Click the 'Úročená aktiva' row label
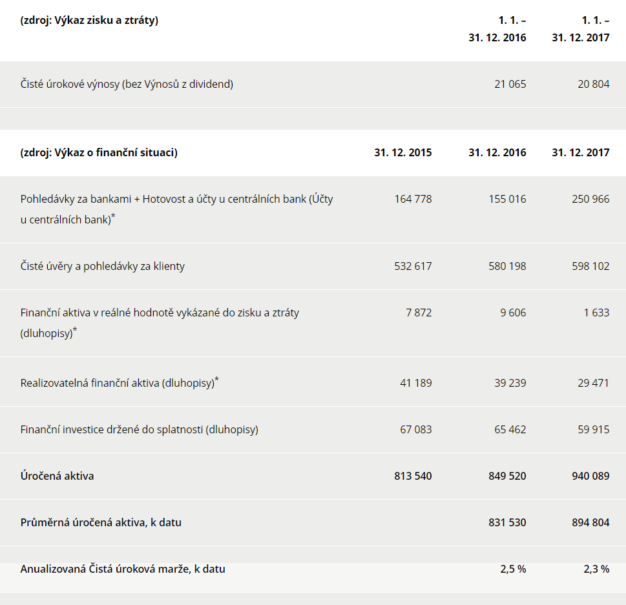Image resolution: width=626 pixels, height=605 pixels. [57, 476]
